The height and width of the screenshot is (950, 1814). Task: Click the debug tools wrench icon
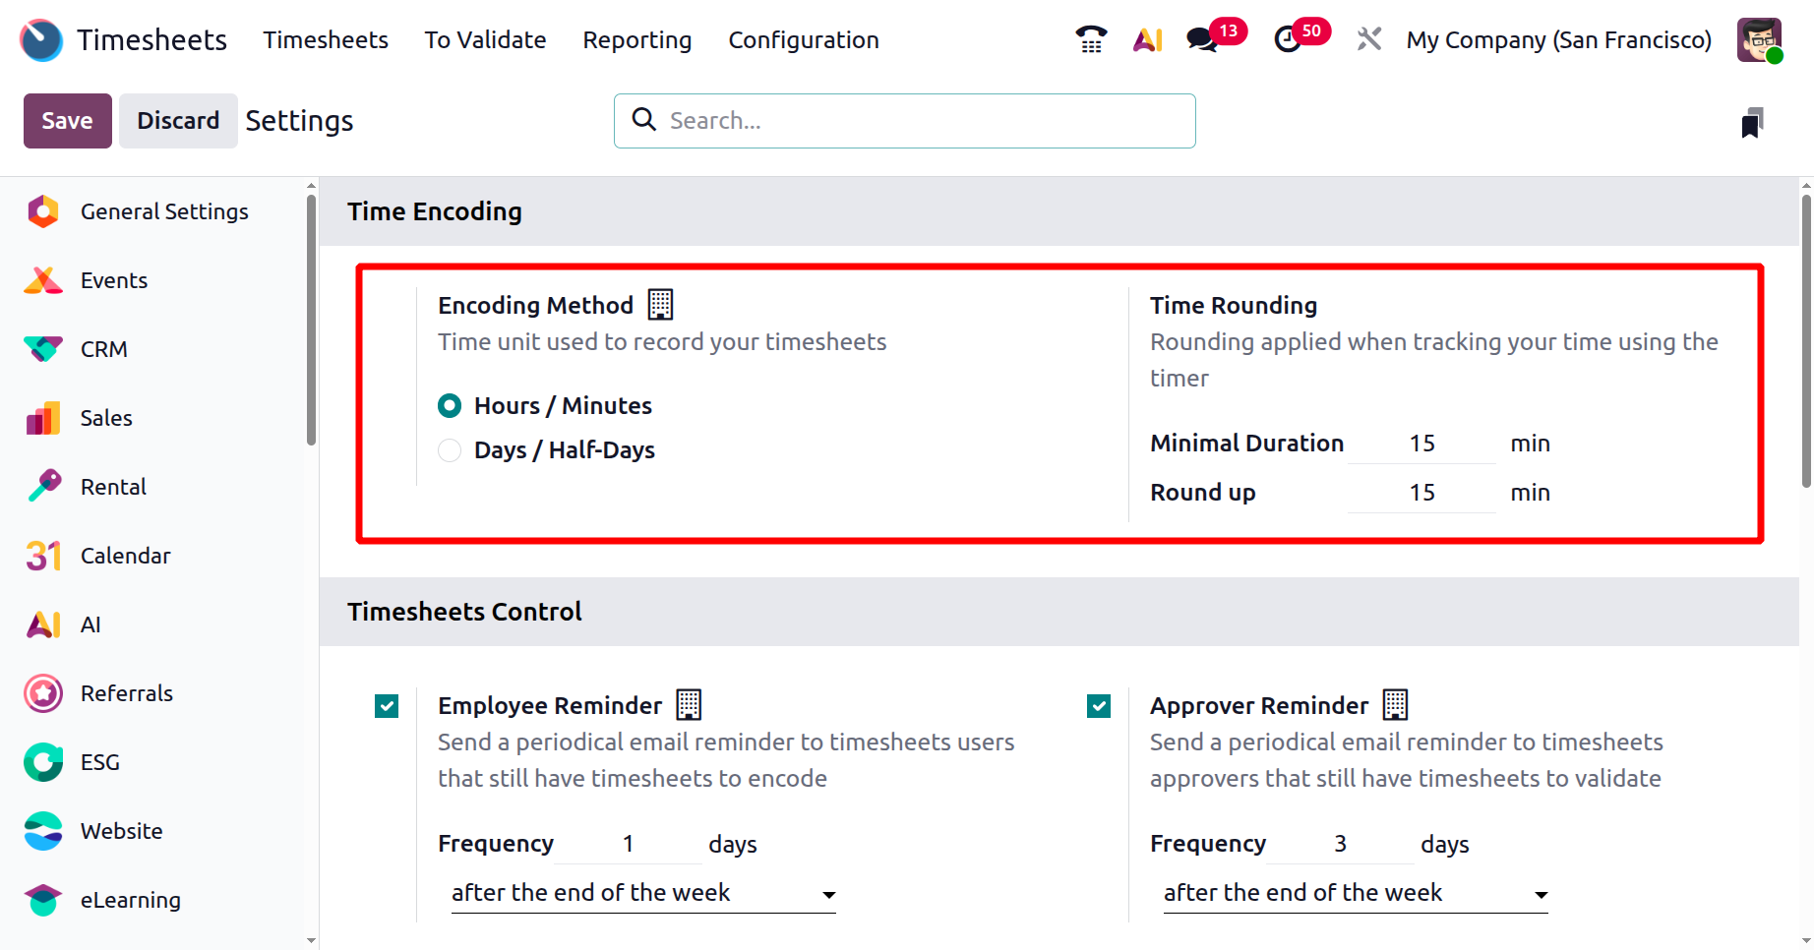1368,39
